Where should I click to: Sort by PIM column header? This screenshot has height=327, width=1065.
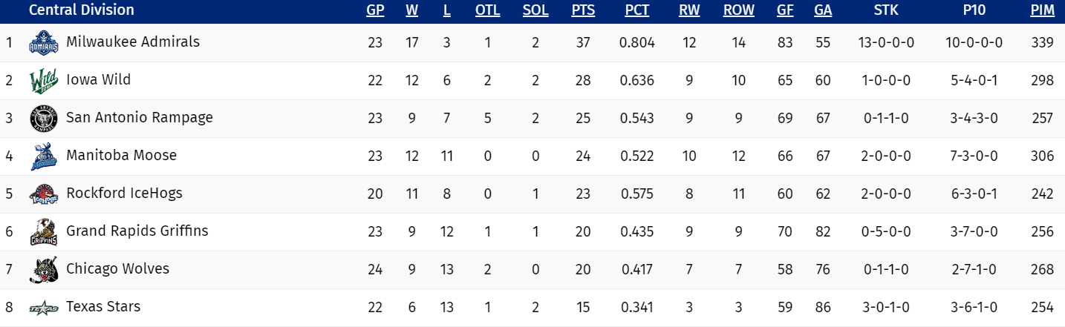(1042, 10)
